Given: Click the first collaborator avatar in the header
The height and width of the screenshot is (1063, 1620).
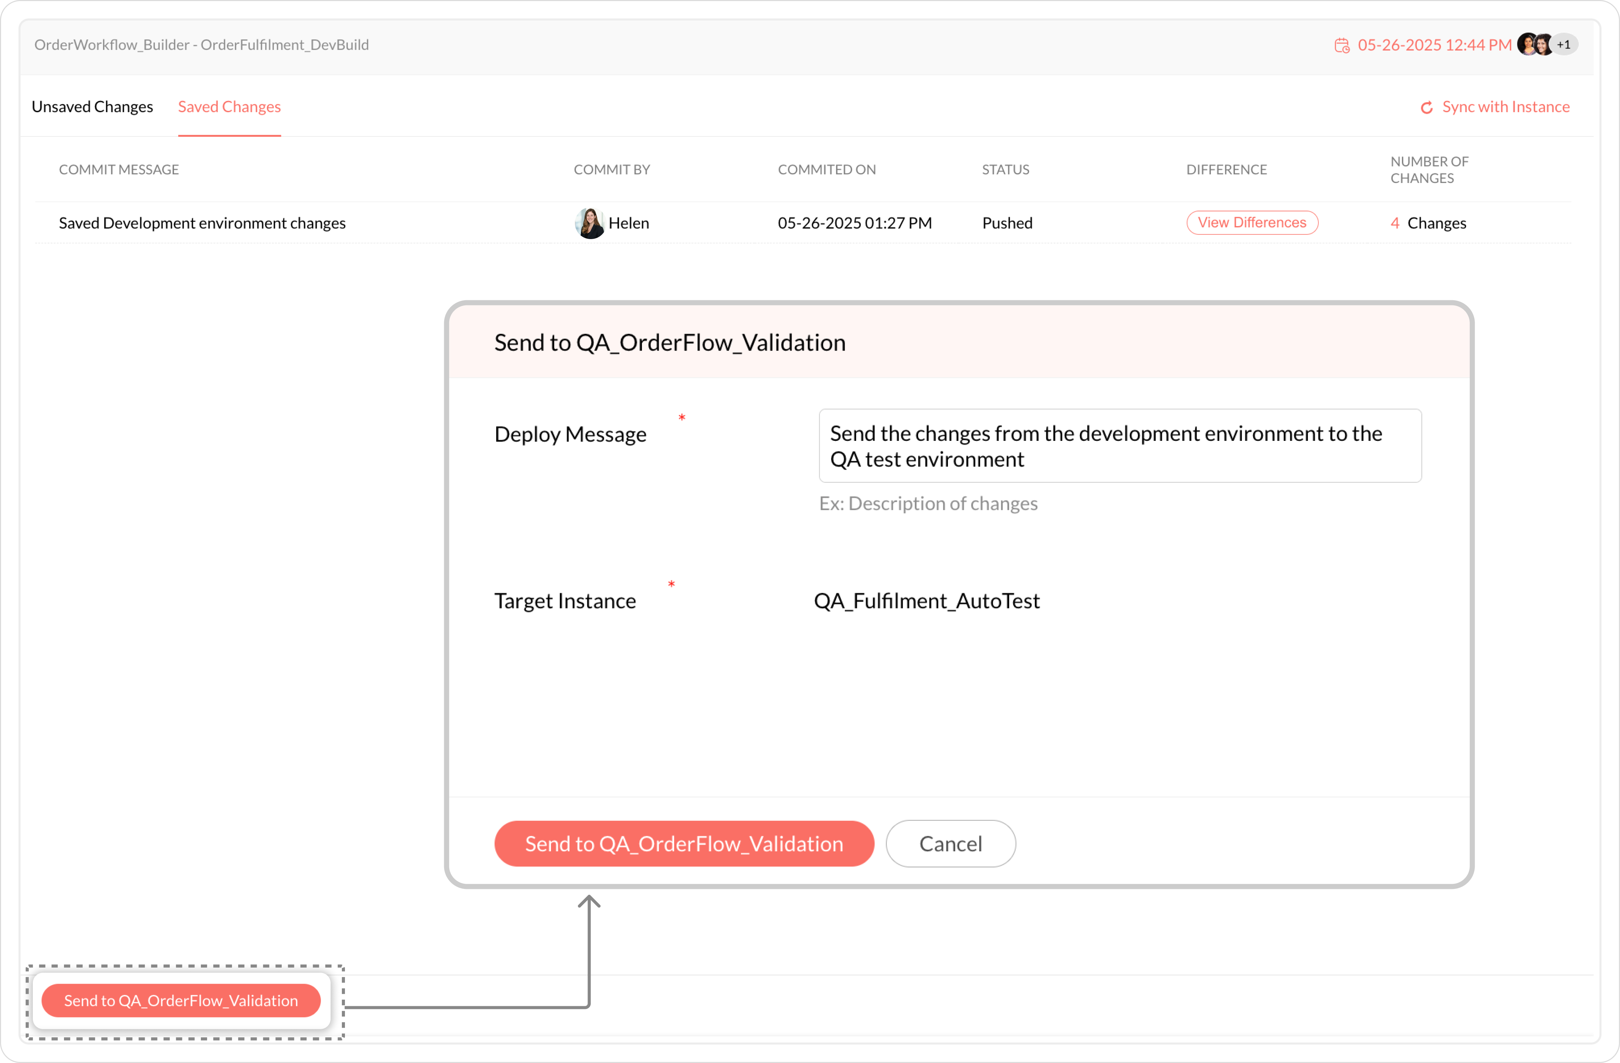Looking at the screenshot, I should click(1527, 45).
